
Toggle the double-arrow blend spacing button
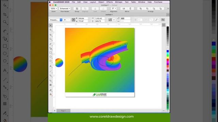click(x=114, y=20)
